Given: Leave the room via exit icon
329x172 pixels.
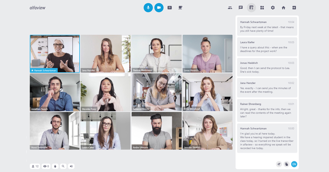Looking at the screenshot, I should [x=294, y=7].
